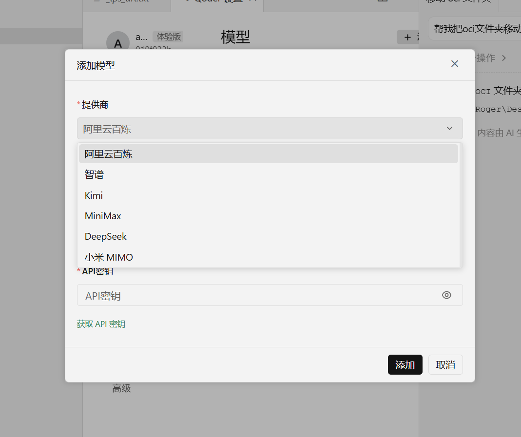The image size is (521, 437).
Task: Click the 体验版 badge next to account
Action: click(x=169, y=37)
